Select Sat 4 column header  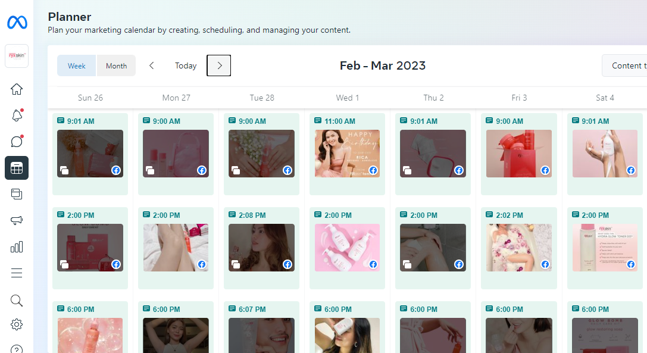[x=605, y=98]
